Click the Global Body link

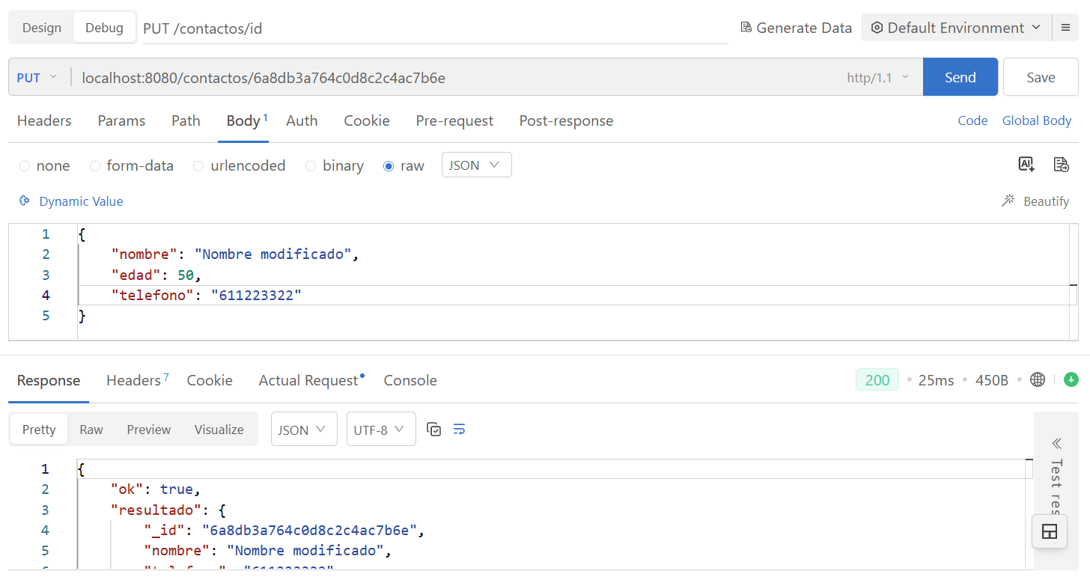point(1037,120)
